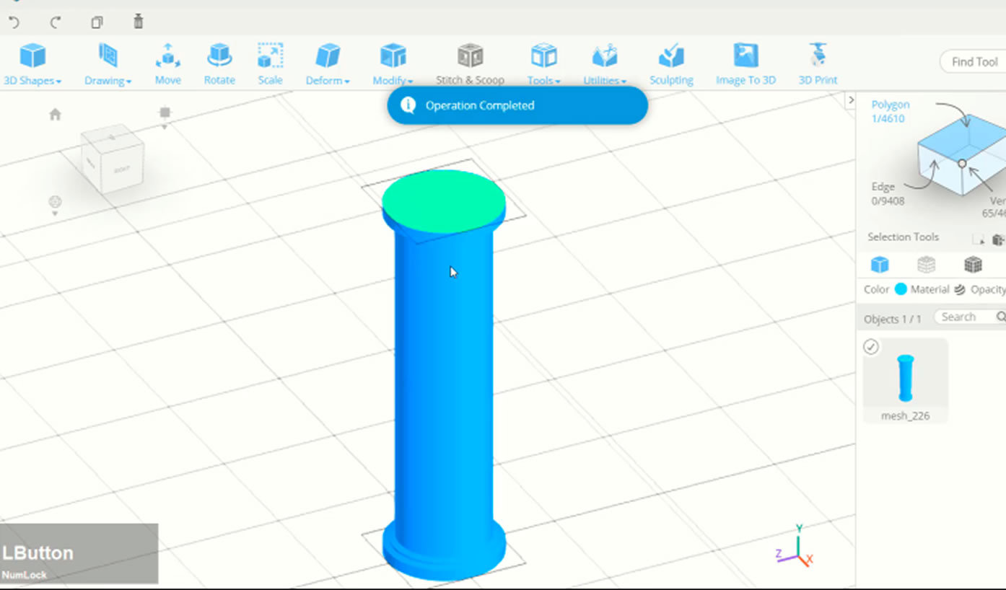Click the Selection Tools label
This screenshot has width=1006, height=590.
pos(903,237)
